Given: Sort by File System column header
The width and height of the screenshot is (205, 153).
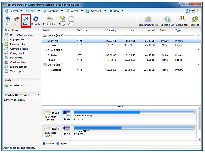Looking at the screenshot, I should coord(87,30).
